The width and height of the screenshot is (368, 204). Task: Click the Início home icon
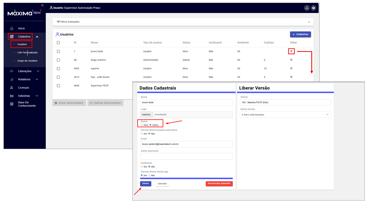pyautogui.click(x=12, y=28)
